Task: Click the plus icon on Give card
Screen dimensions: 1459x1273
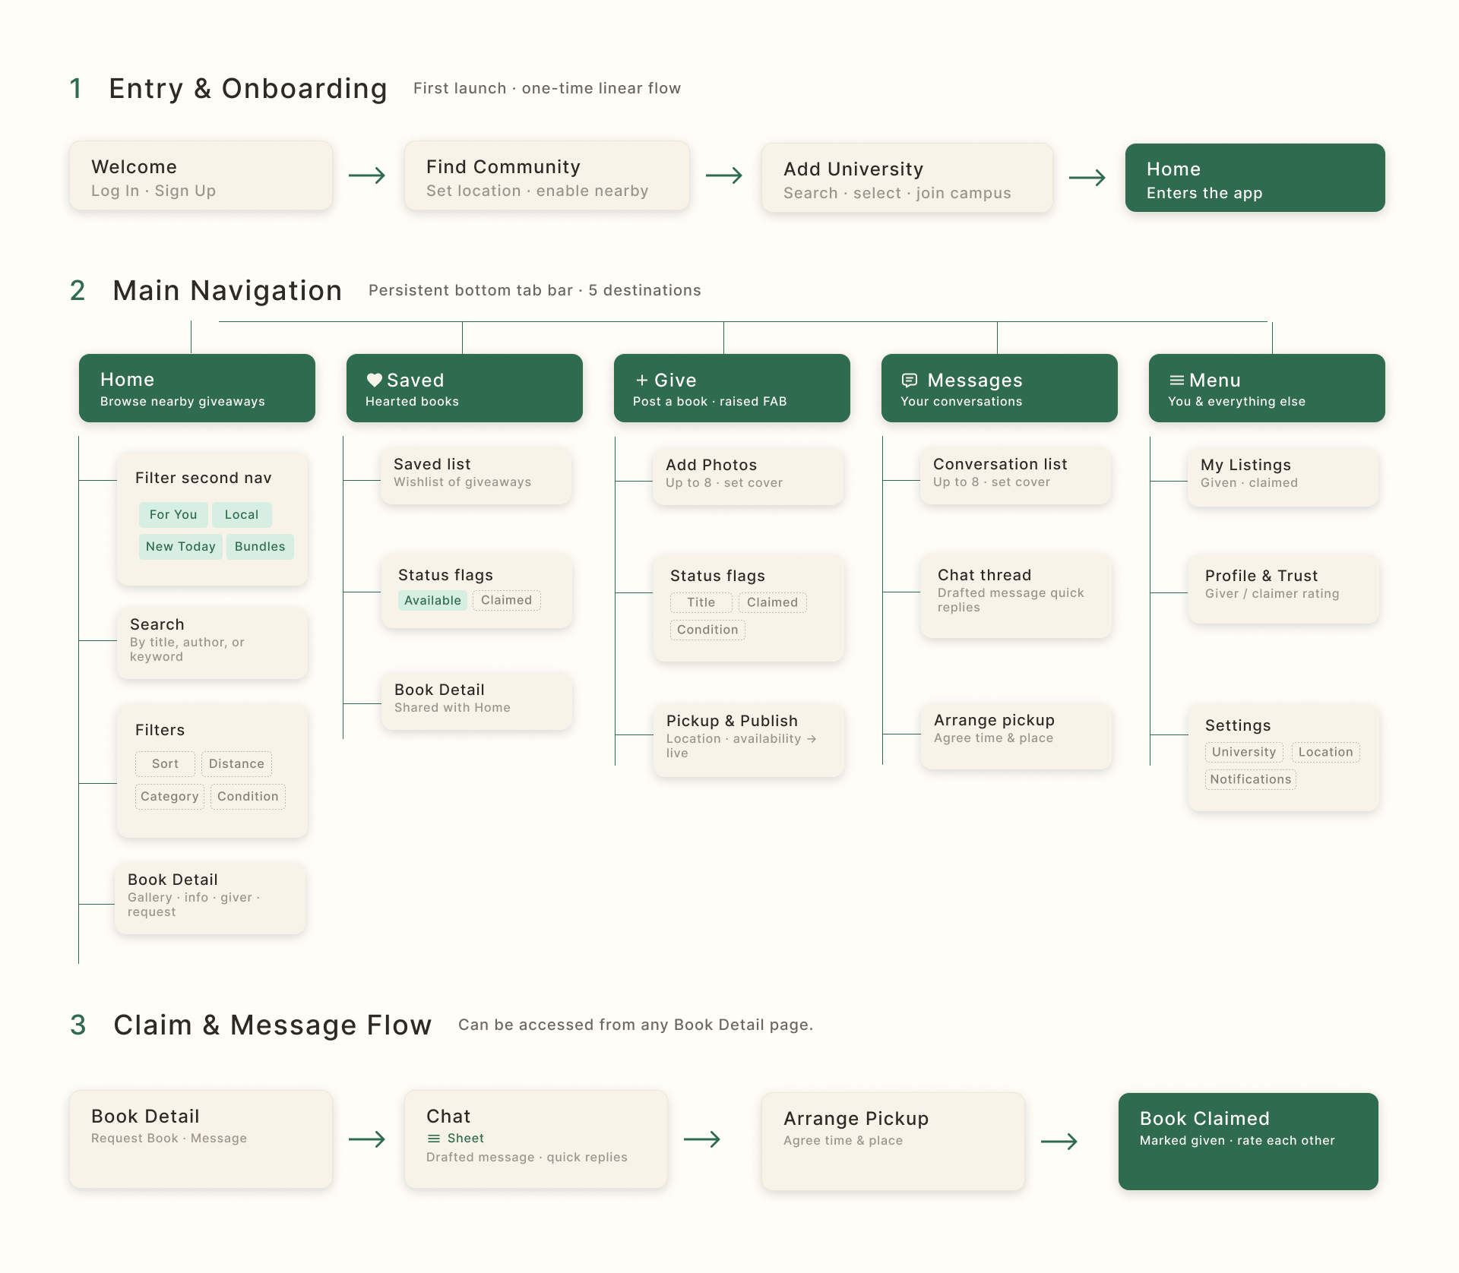Action: coord(642,380)
